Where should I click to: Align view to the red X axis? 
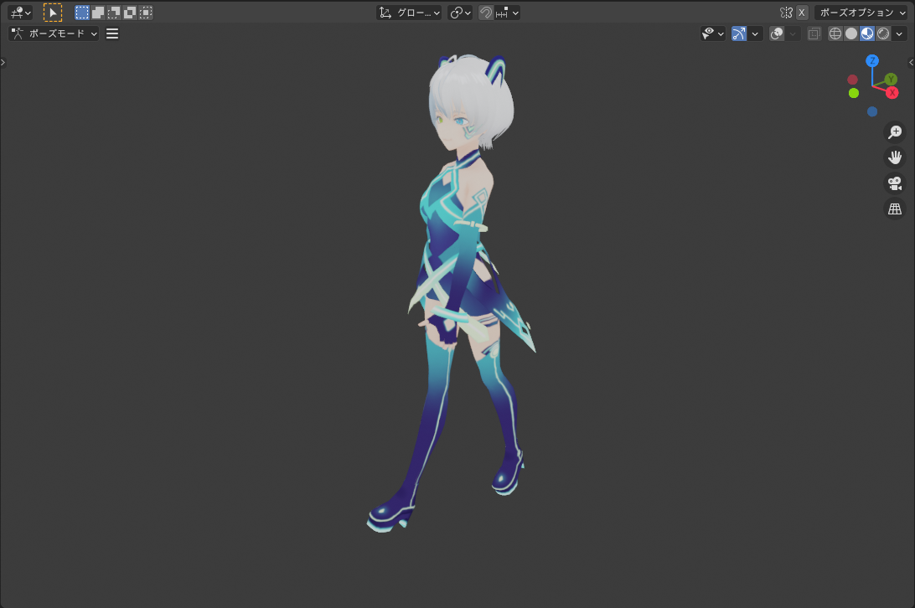pos(892,93)
